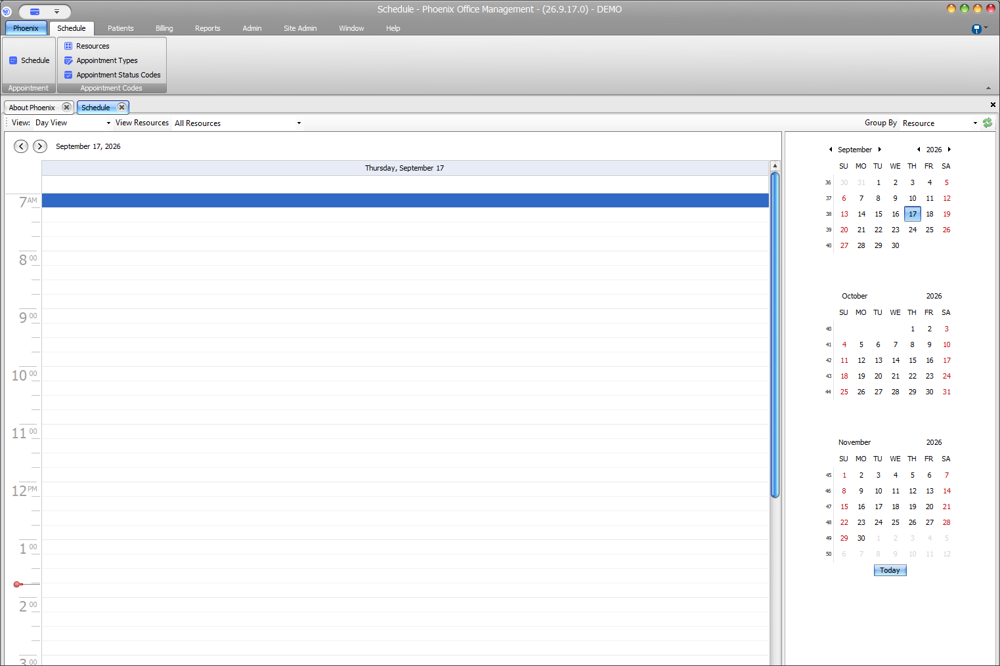1000x666 pixels.
Task: Close all documents X at right
Action: coord(993,105)
